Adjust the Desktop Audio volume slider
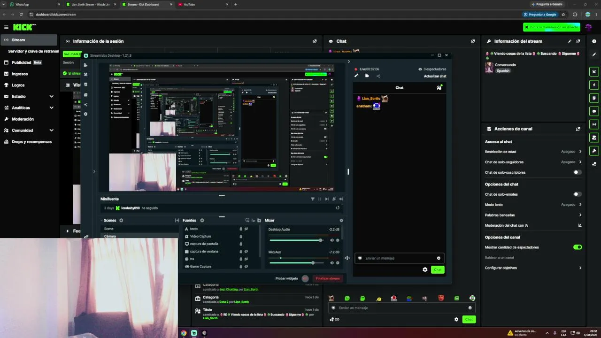The width and height of the screenshot is (601, 338). [298, 240]
